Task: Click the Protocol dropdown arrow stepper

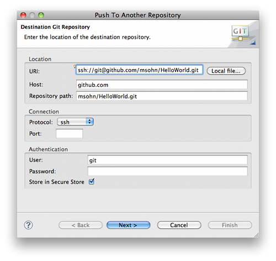Action: point(89,122)
